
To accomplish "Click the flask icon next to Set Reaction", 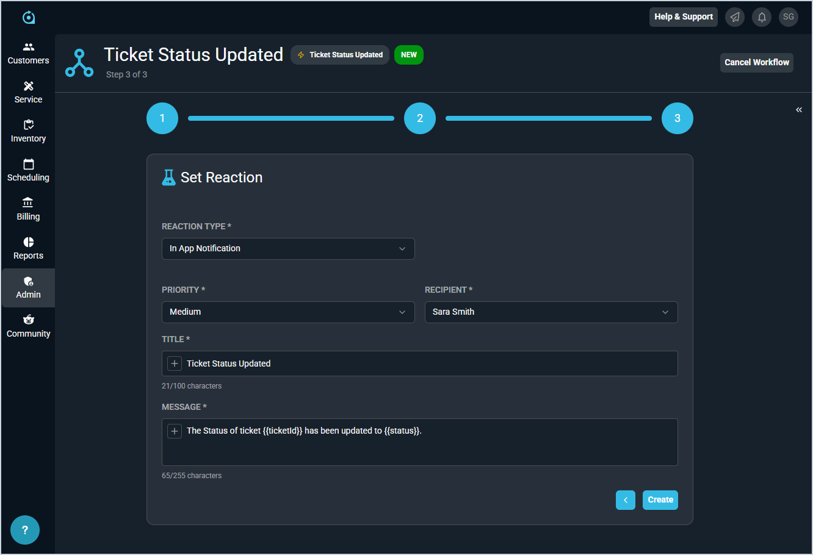I will pos(168,177).
